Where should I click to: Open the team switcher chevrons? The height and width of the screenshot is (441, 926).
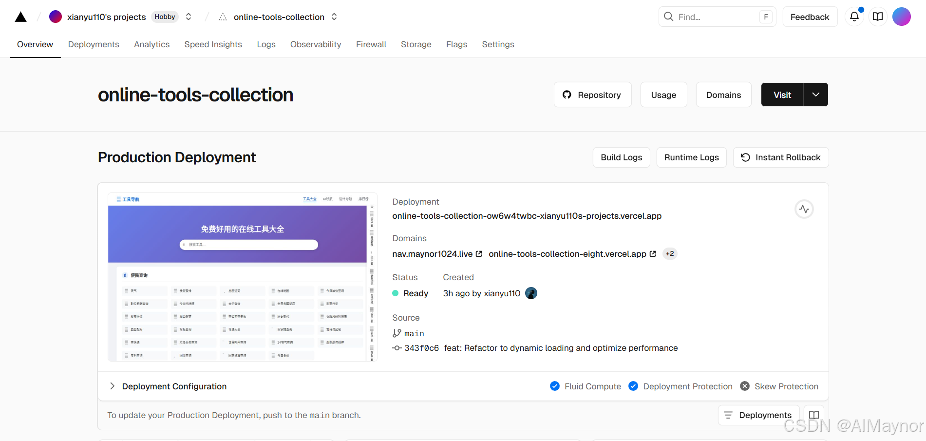(x=189, y=17)
